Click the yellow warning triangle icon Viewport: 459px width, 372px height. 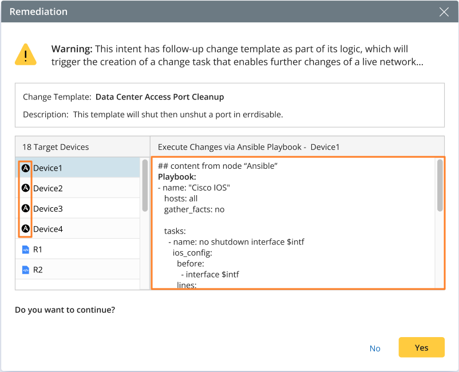click(x=26, y=54)
